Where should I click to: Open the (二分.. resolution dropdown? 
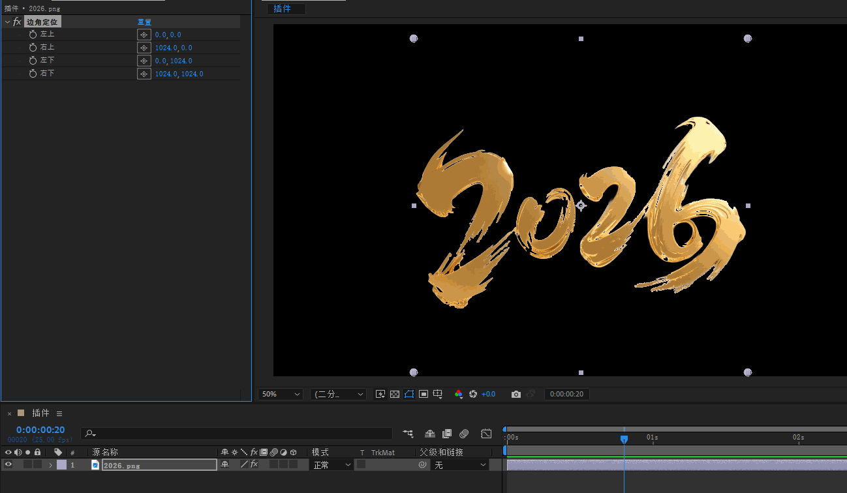coord(338,394)
